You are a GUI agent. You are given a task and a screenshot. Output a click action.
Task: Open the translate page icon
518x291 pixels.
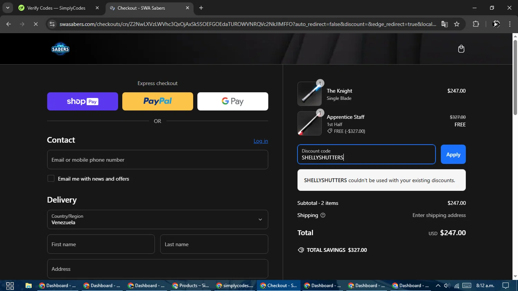(444, 24)
